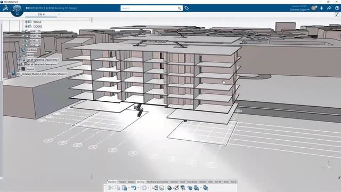Expand the Levels tree node
The height and width of the screenshot is (192, 341).
19,55
